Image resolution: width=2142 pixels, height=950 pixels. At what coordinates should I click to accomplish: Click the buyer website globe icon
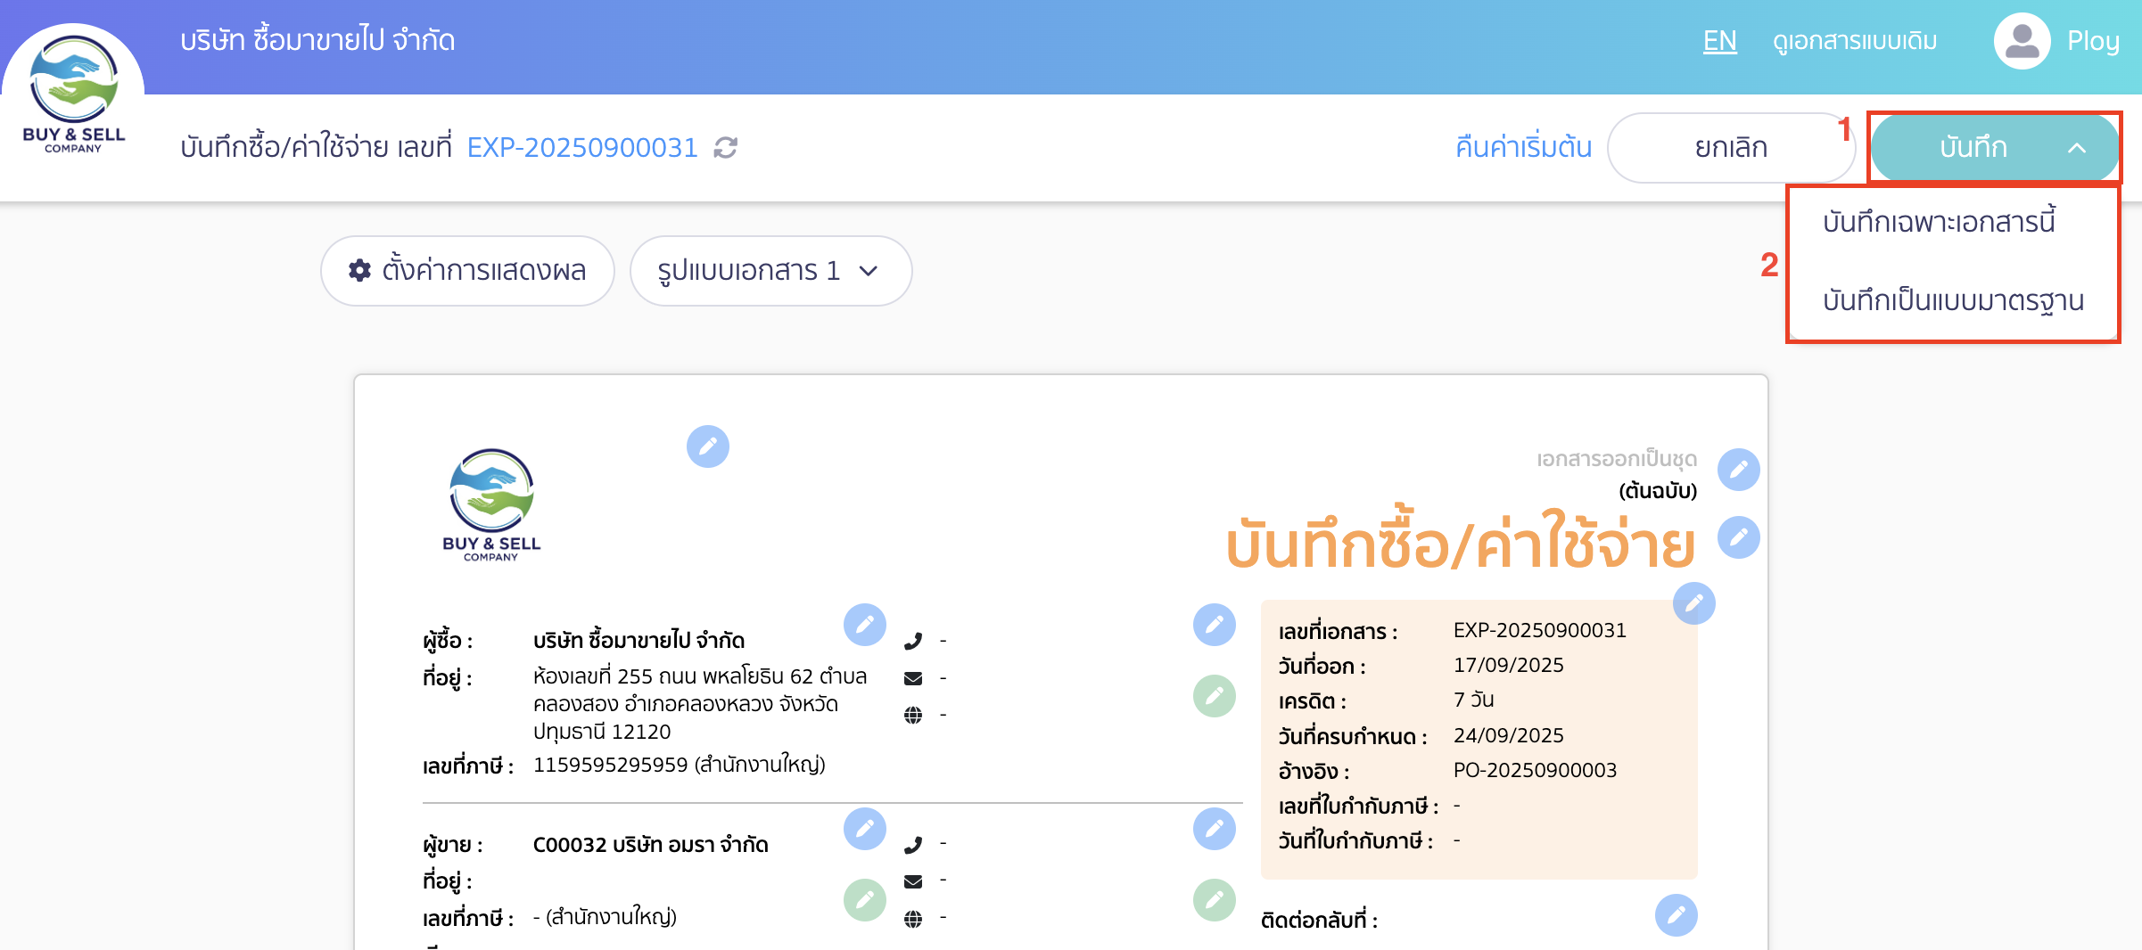tap(913, 715)
